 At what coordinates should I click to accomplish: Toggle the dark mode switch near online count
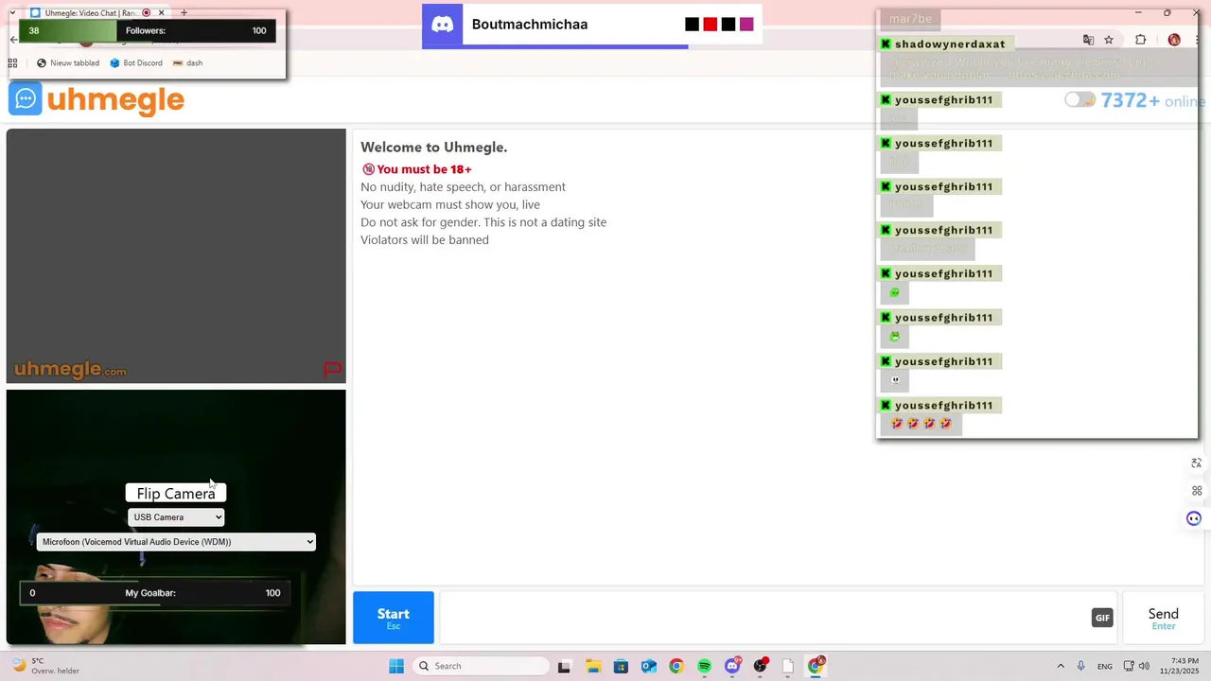1079,99
